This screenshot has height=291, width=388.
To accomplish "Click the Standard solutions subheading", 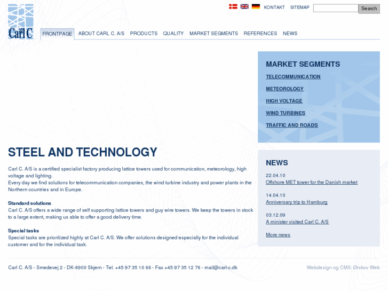I will pos(29,203).
